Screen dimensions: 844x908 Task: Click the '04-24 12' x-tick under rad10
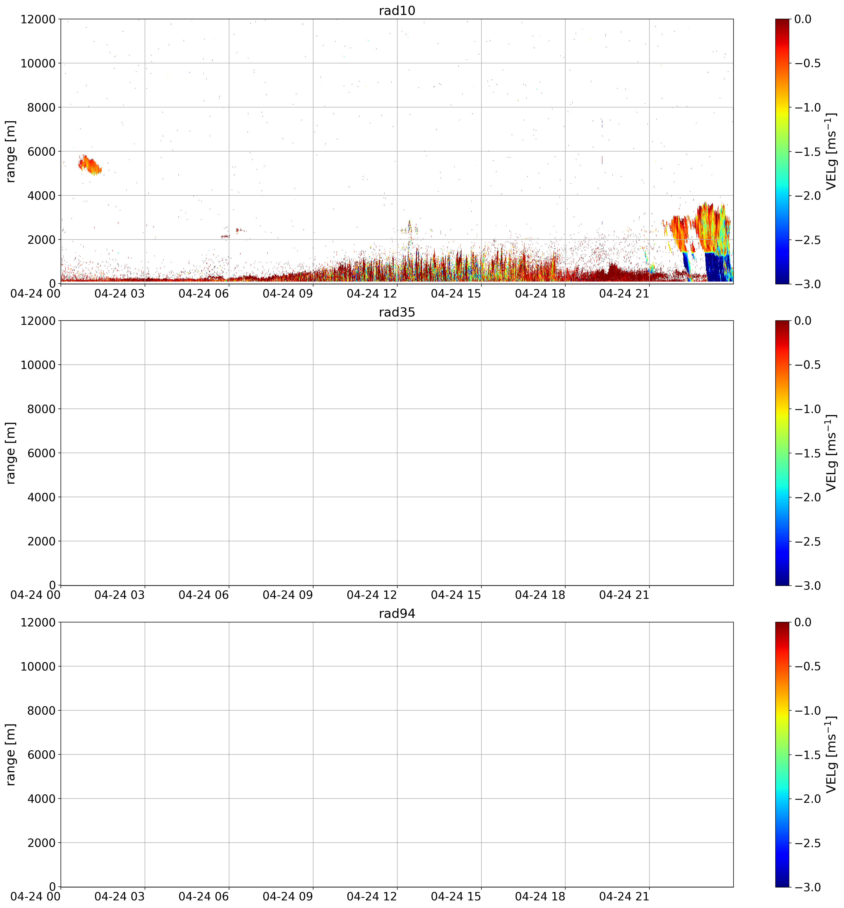point(372,294)
